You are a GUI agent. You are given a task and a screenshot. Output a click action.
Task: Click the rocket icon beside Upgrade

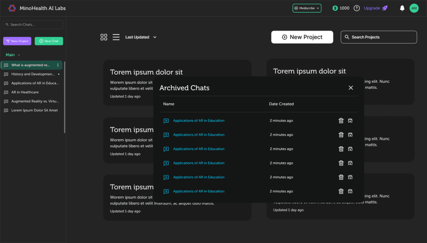[385, 8]
